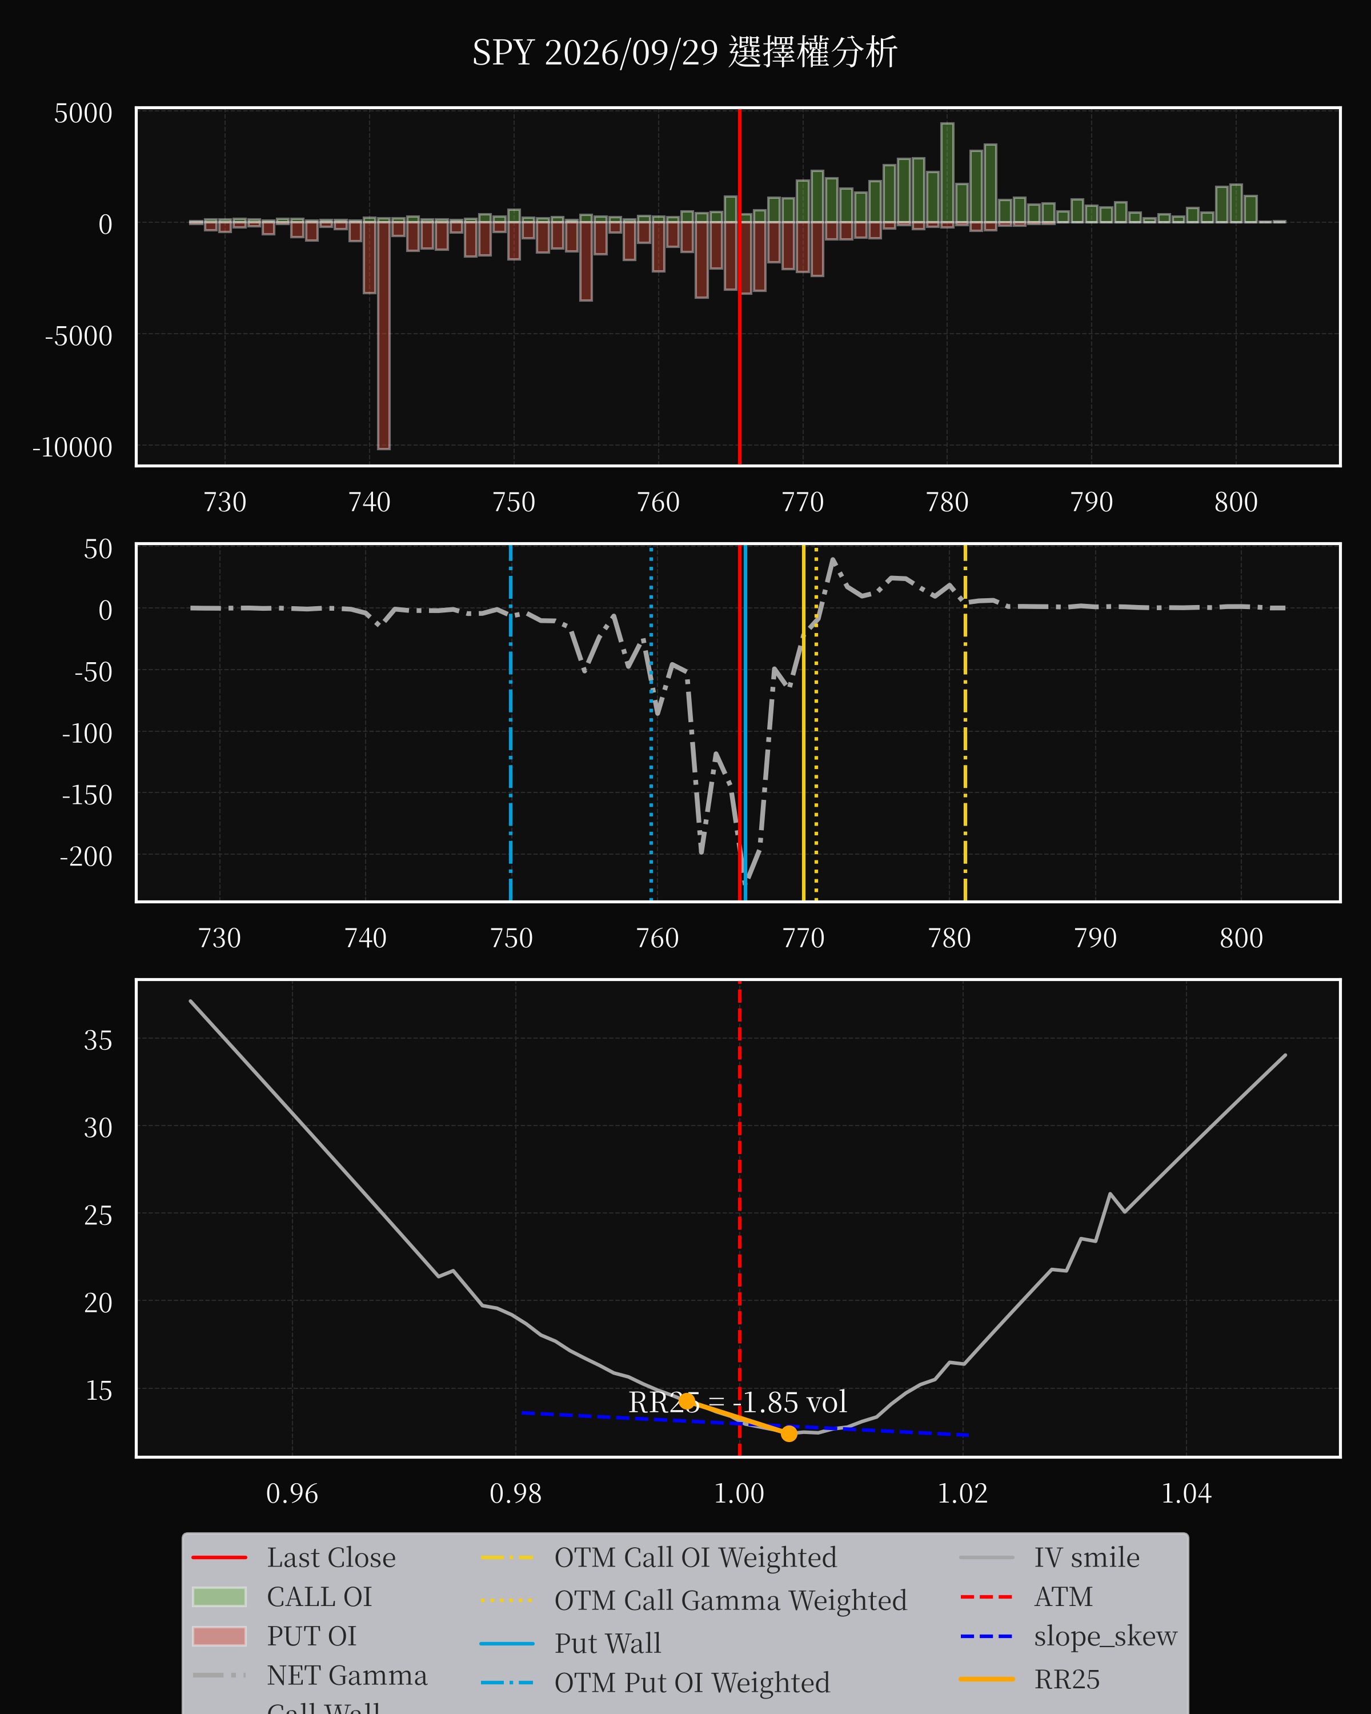Click the 35 y-axis label on the IV chart

[x=99, y=1040]
